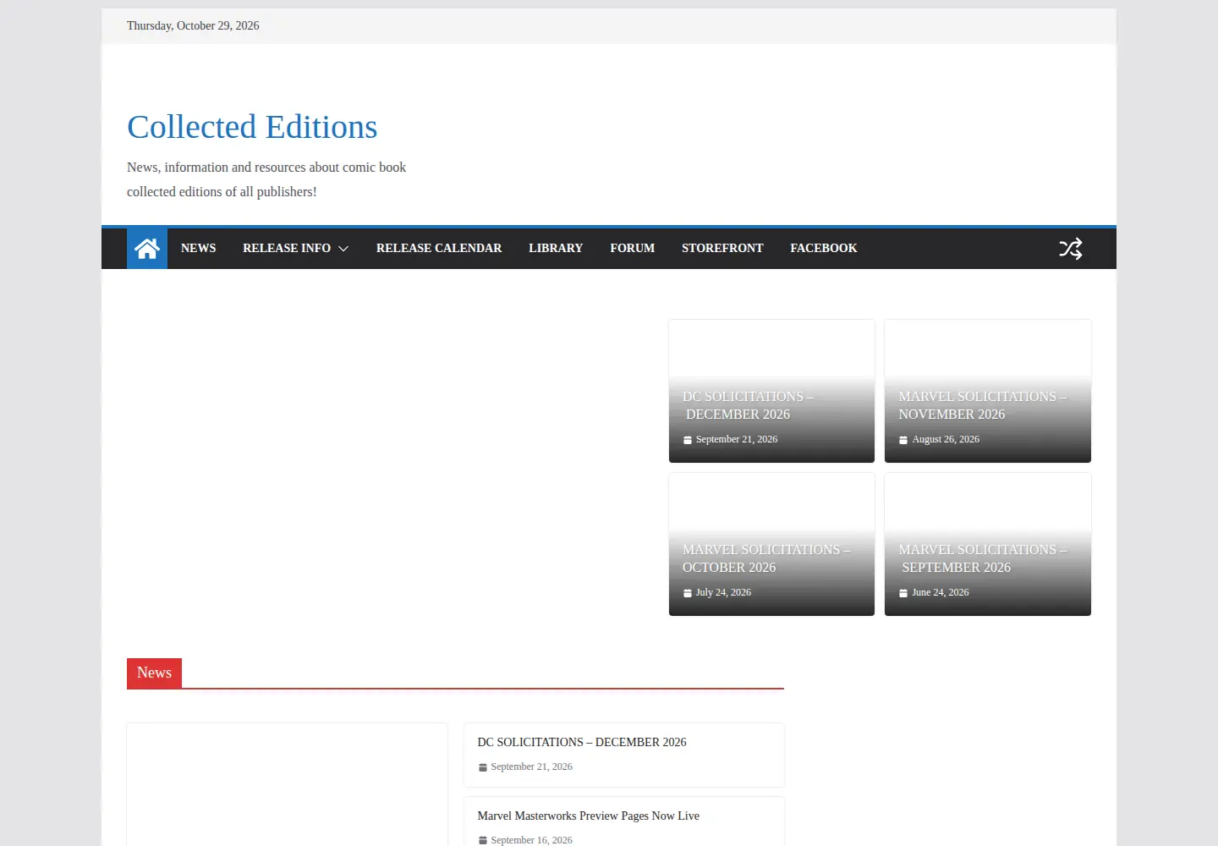Open Marvel Solicitations – November 2026 card

pyautogui.click(x=983, y=405)
